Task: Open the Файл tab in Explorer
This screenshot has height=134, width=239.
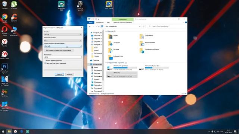Action: pos(91,22)
